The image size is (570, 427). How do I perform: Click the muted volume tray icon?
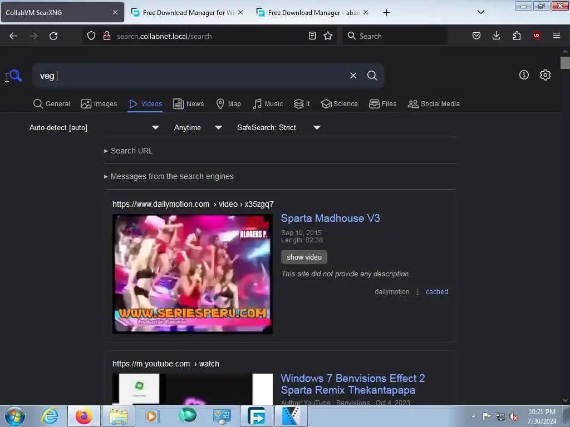tap(514, 416)
